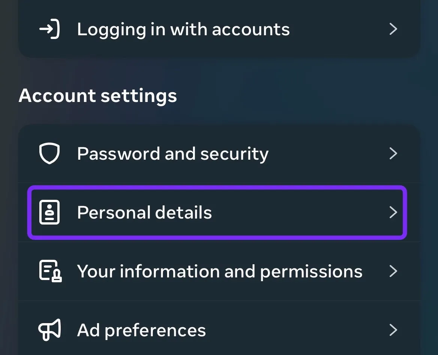This screenshot has width=438, height=355.
Task: Open the Password and security text label
Action: tap(173, 154)
